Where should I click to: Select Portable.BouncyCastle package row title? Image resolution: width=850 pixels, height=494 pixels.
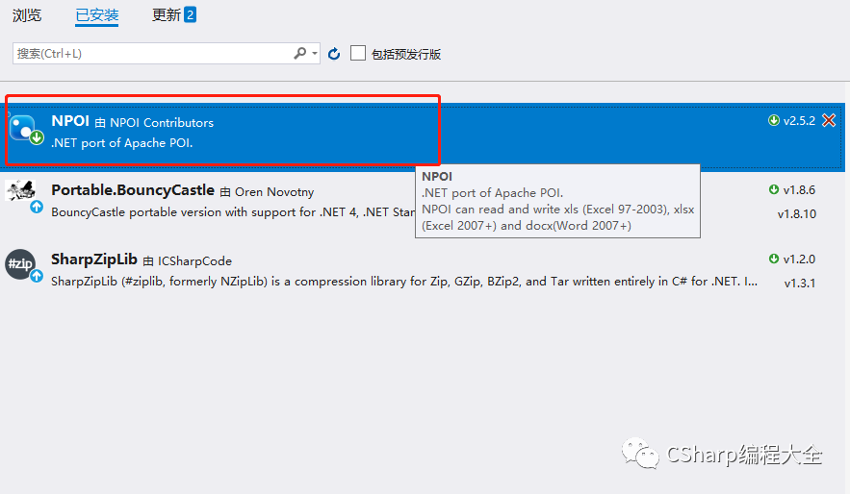pos(133,190)
